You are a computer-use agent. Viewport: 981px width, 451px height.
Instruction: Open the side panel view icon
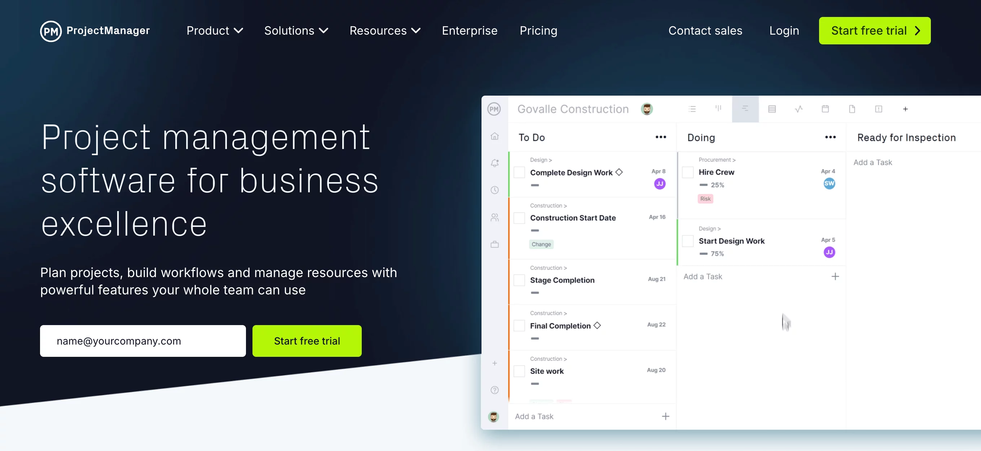[879, 109]
